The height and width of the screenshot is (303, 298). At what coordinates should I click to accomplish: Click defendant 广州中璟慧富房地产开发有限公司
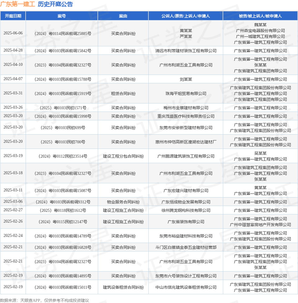(260, 225)
